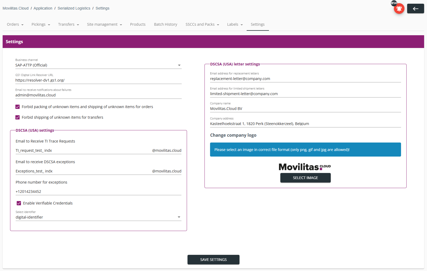Click the image format info banner
This screenshot has height=271, width=427.
(x=306, y=150)
